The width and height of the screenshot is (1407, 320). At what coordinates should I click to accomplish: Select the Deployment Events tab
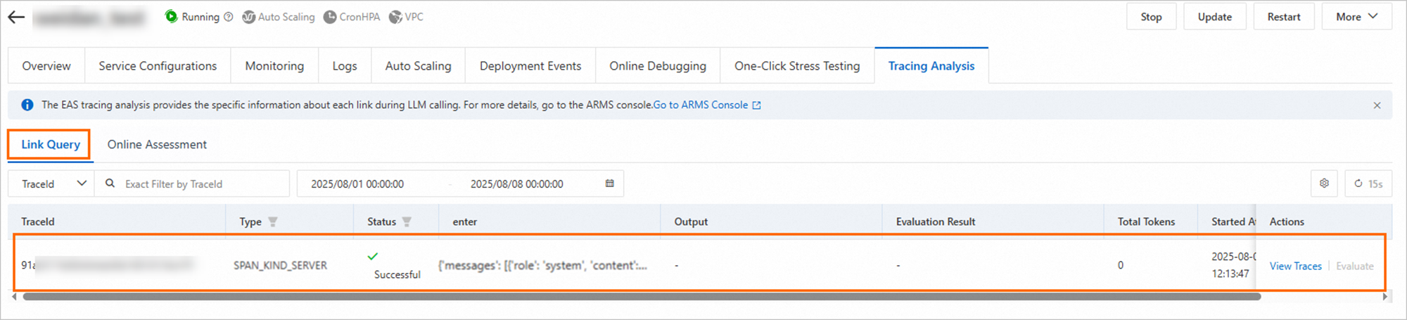coord(530,66)
